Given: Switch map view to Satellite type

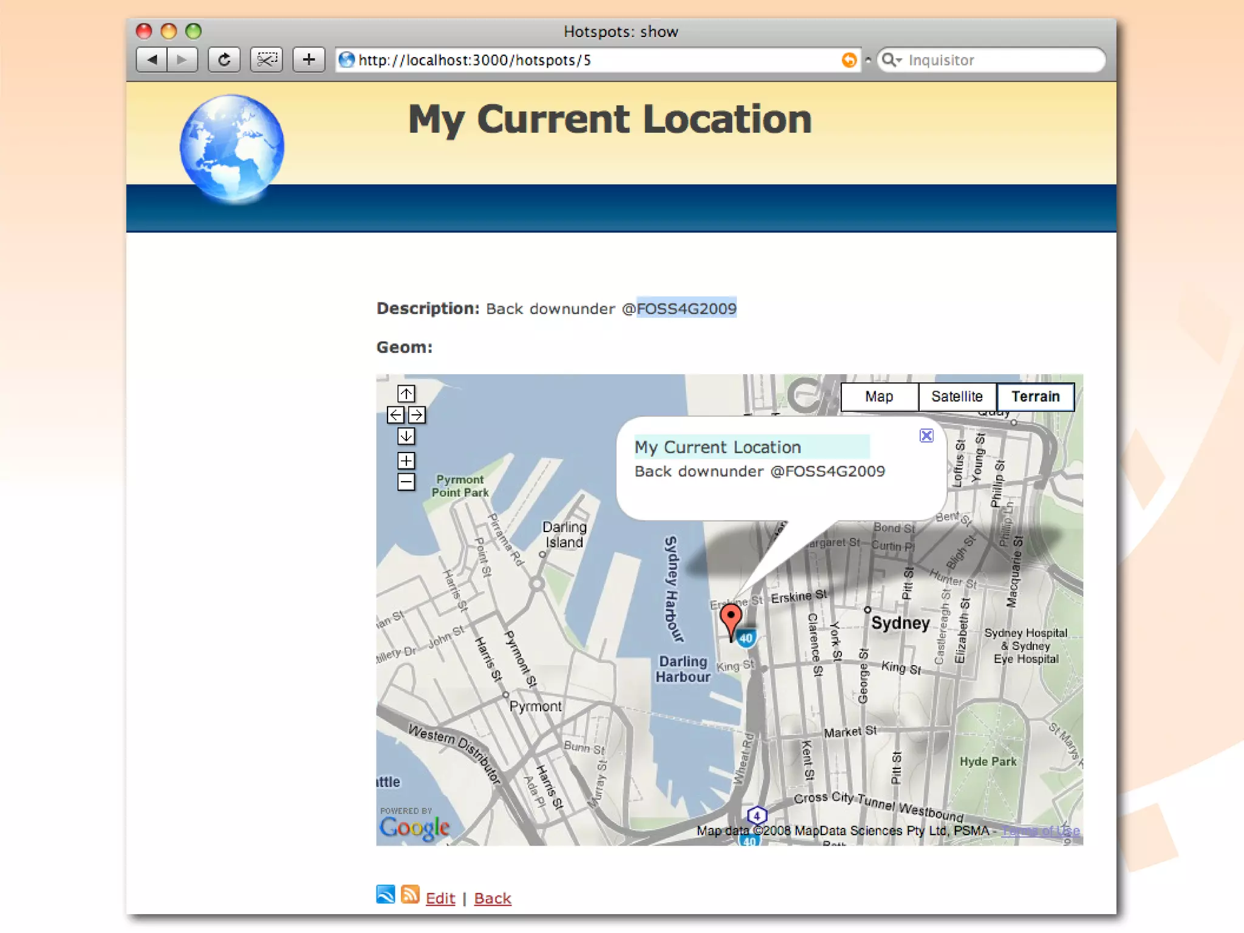Looking at the screenshot, I should click(x=957, y=397).
